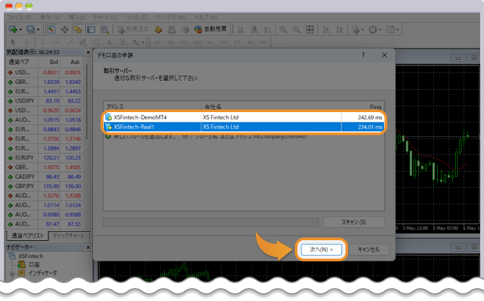Toggle the Terminal panel icon

click(91, 29)
